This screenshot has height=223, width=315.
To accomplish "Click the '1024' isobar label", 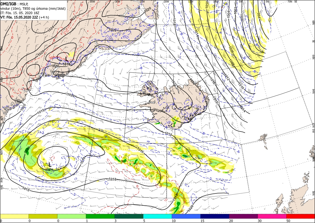I will click(51, 29).
